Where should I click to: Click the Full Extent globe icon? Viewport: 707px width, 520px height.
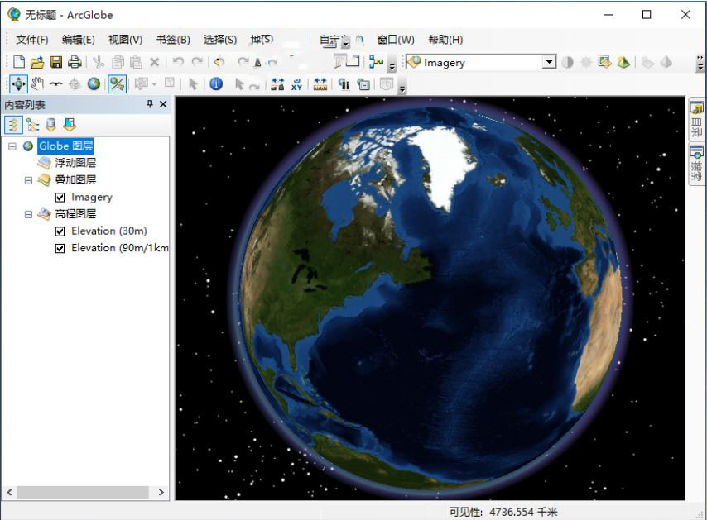click(94, 83)
